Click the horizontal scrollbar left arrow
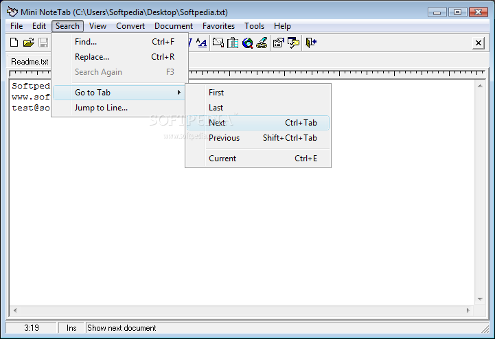495x339 pixels. point(15,310)
